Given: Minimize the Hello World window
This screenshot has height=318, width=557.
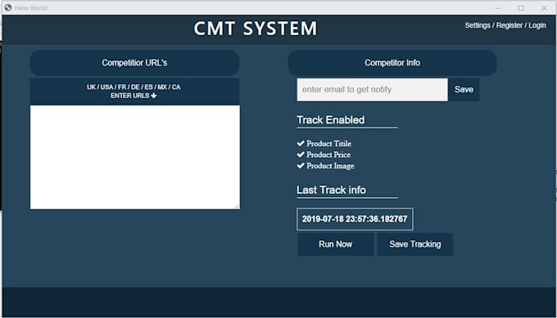Looking at the screenshot, I should pyautogui.click(x=498, y=8).
